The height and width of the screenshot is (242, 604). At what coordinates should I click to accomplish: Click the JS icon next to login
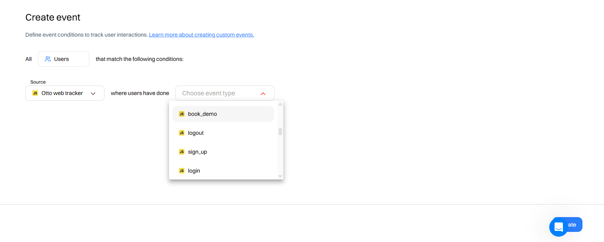pyautogui.click(x=182, y=171)
